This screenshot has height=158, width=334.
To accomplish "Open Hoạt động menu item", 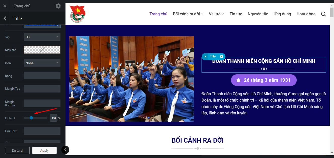I will 306,14.
